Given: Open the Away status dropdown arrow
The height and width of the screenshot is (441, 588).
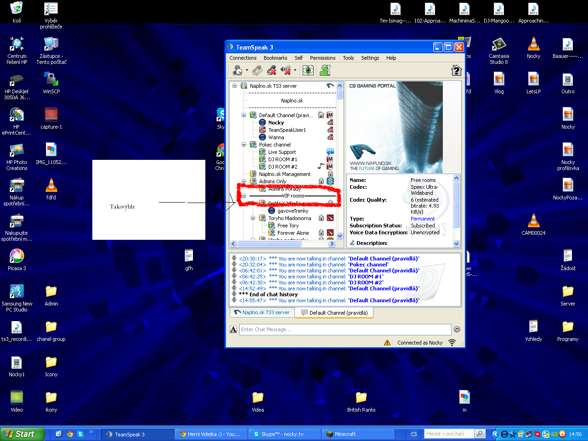Looking at the screenshot, I should (x=247, y=70).
